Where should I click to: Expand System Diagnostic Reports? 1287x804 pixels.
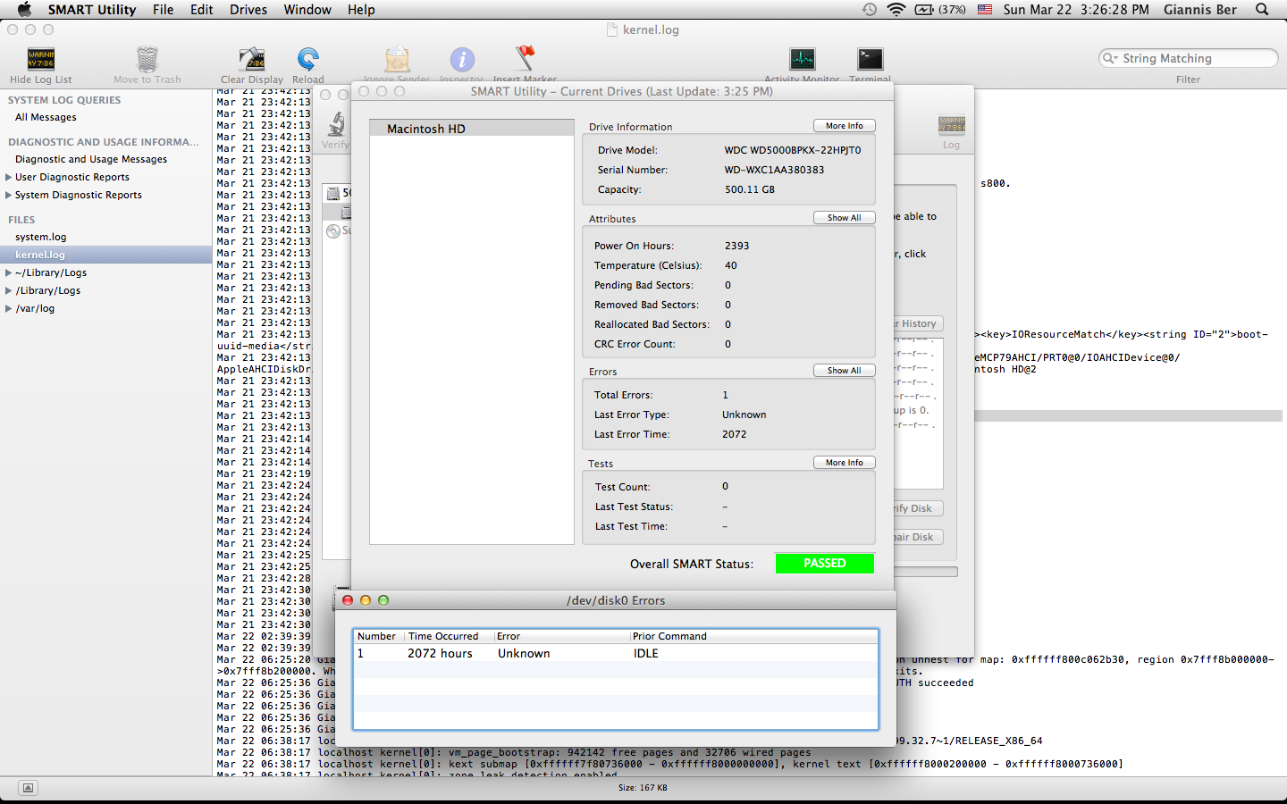tap(9, 195)
